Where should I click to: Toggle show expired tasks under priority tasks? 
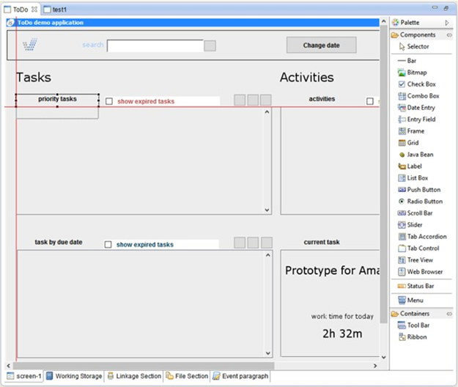coord(108,102)
